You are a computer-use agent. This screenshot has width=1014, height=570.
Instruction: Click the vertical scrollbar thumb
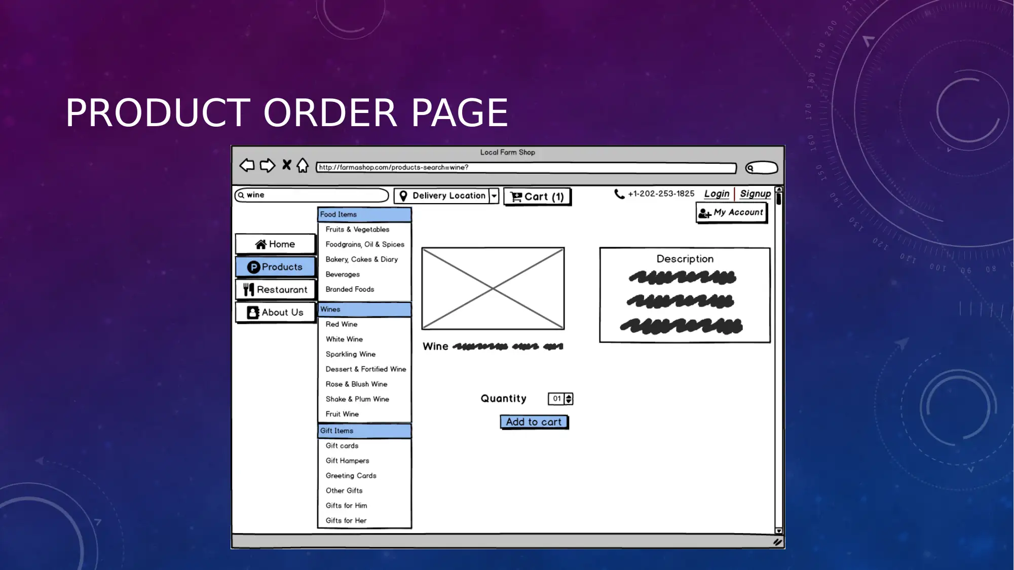[779, 199]
